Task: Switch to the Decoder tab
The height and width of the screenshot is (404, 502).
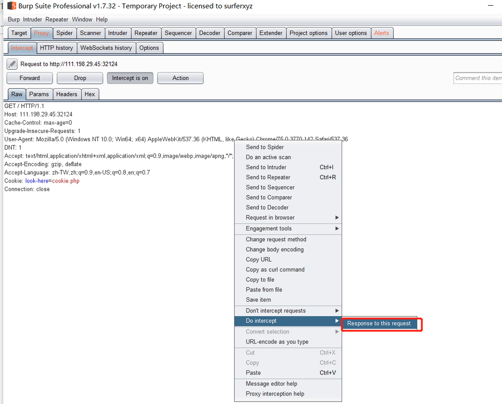Action: (210, 33)
